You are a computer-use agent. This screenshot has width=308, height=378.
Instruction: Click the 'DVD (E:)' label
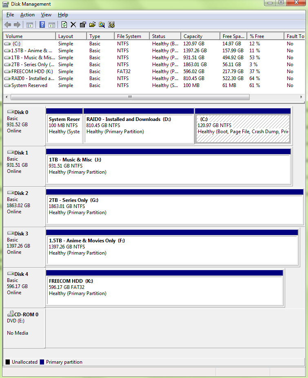pyautogui.click(x=16, y=321)
